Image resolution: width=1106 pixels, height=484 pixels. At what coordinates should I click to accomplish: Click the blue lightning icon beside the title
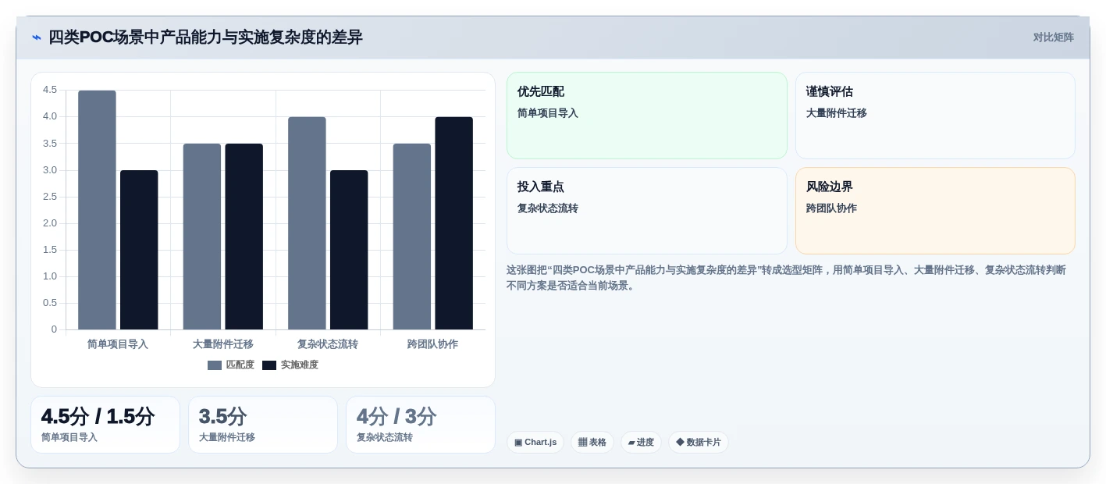pyautogui.click(x=37, y=37)
